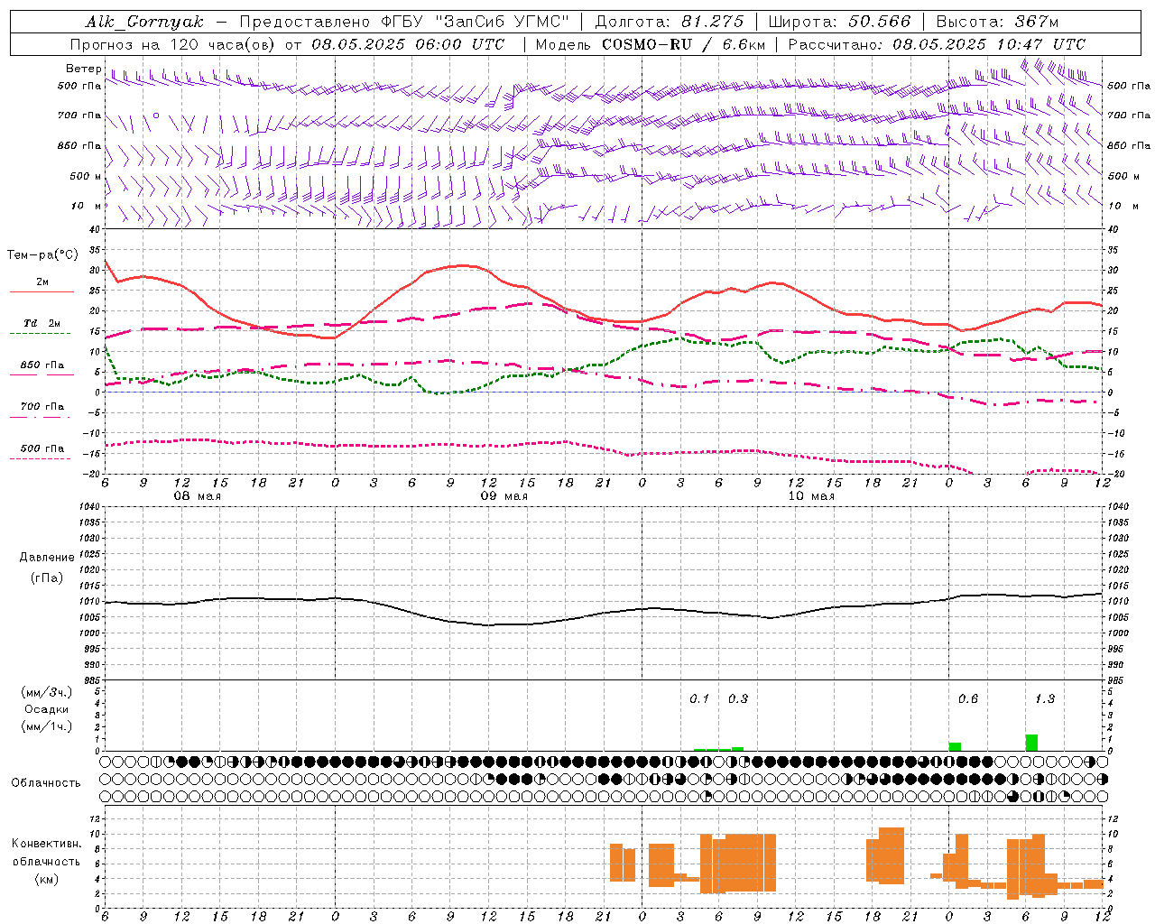Click the Облачность cloudiness label

(46, 783)
